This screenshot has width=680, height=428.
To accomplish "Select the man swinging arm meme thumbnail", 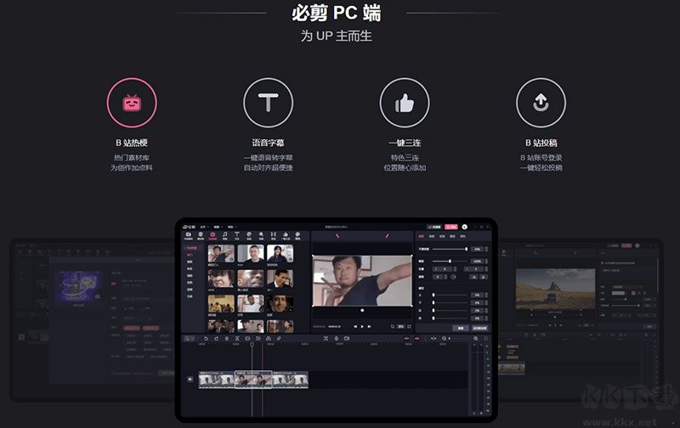I will 221,253.
